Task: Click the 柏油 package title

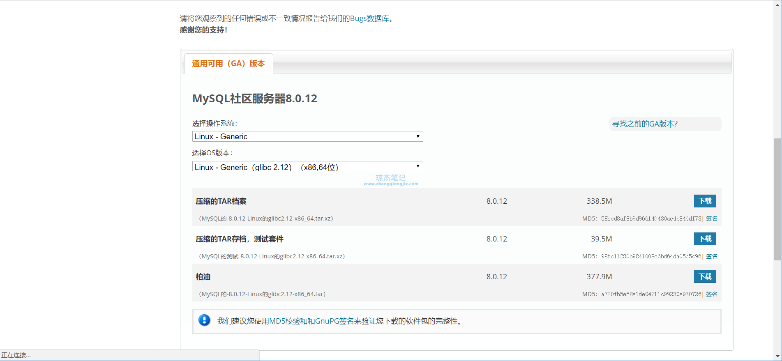Action: pos(203,277)
